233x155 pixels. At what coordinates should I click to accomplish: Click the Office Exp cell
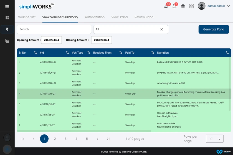coord(130,94)
